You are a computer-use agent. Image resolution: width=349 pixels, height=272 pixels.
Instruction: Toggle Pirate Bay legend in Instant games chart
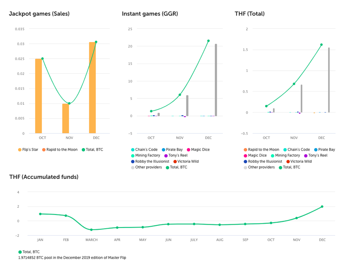coord(172,149)
